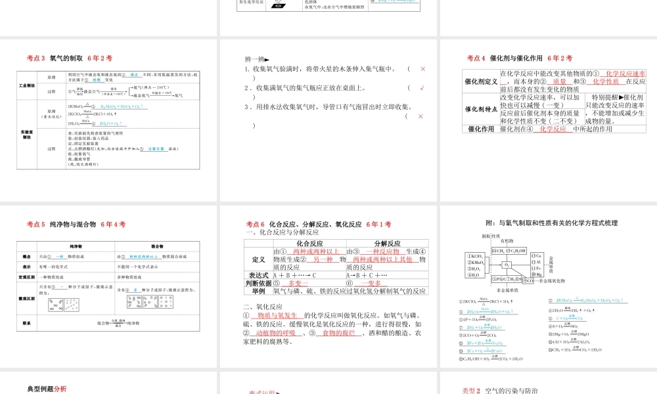
Task: Select the 化学反应速率 red answer text
Action: 625,74
